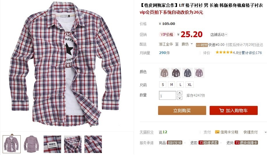The width and height of the screenshot is (267, 155).
Task: Click the credit card installment icon
Action: (x=217, y=132)
